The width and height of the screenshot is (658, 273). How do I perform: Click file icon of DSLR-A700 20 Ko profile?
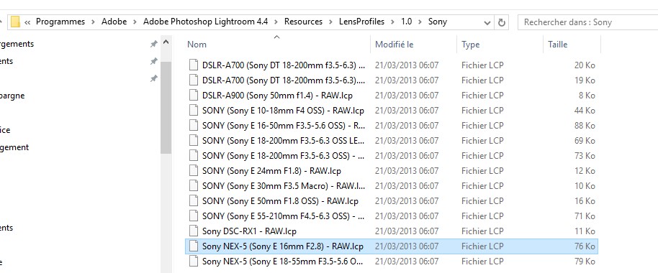click(x=193, y=65)
